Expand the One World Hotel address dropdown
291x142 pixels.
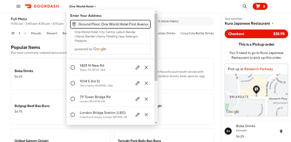[83, 6]
